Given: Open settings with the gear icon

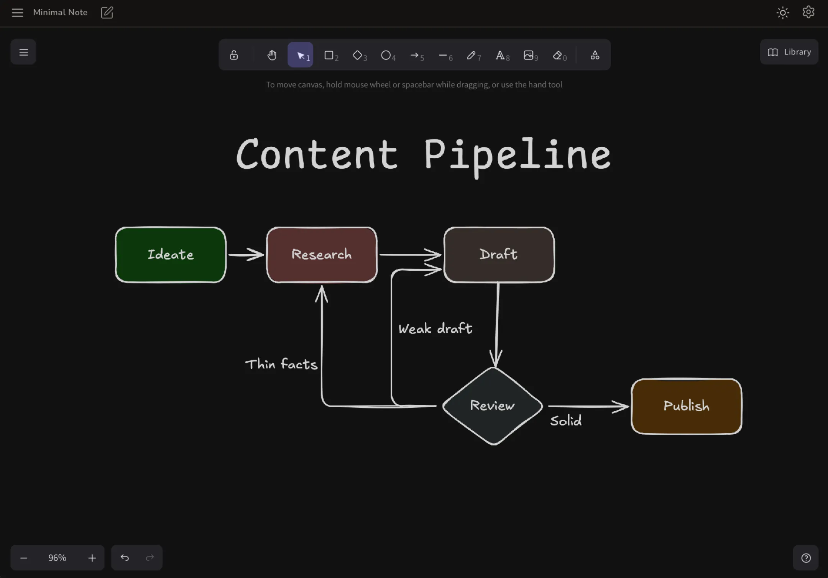Looking at the screenshot, I should [x=808, y=12].
